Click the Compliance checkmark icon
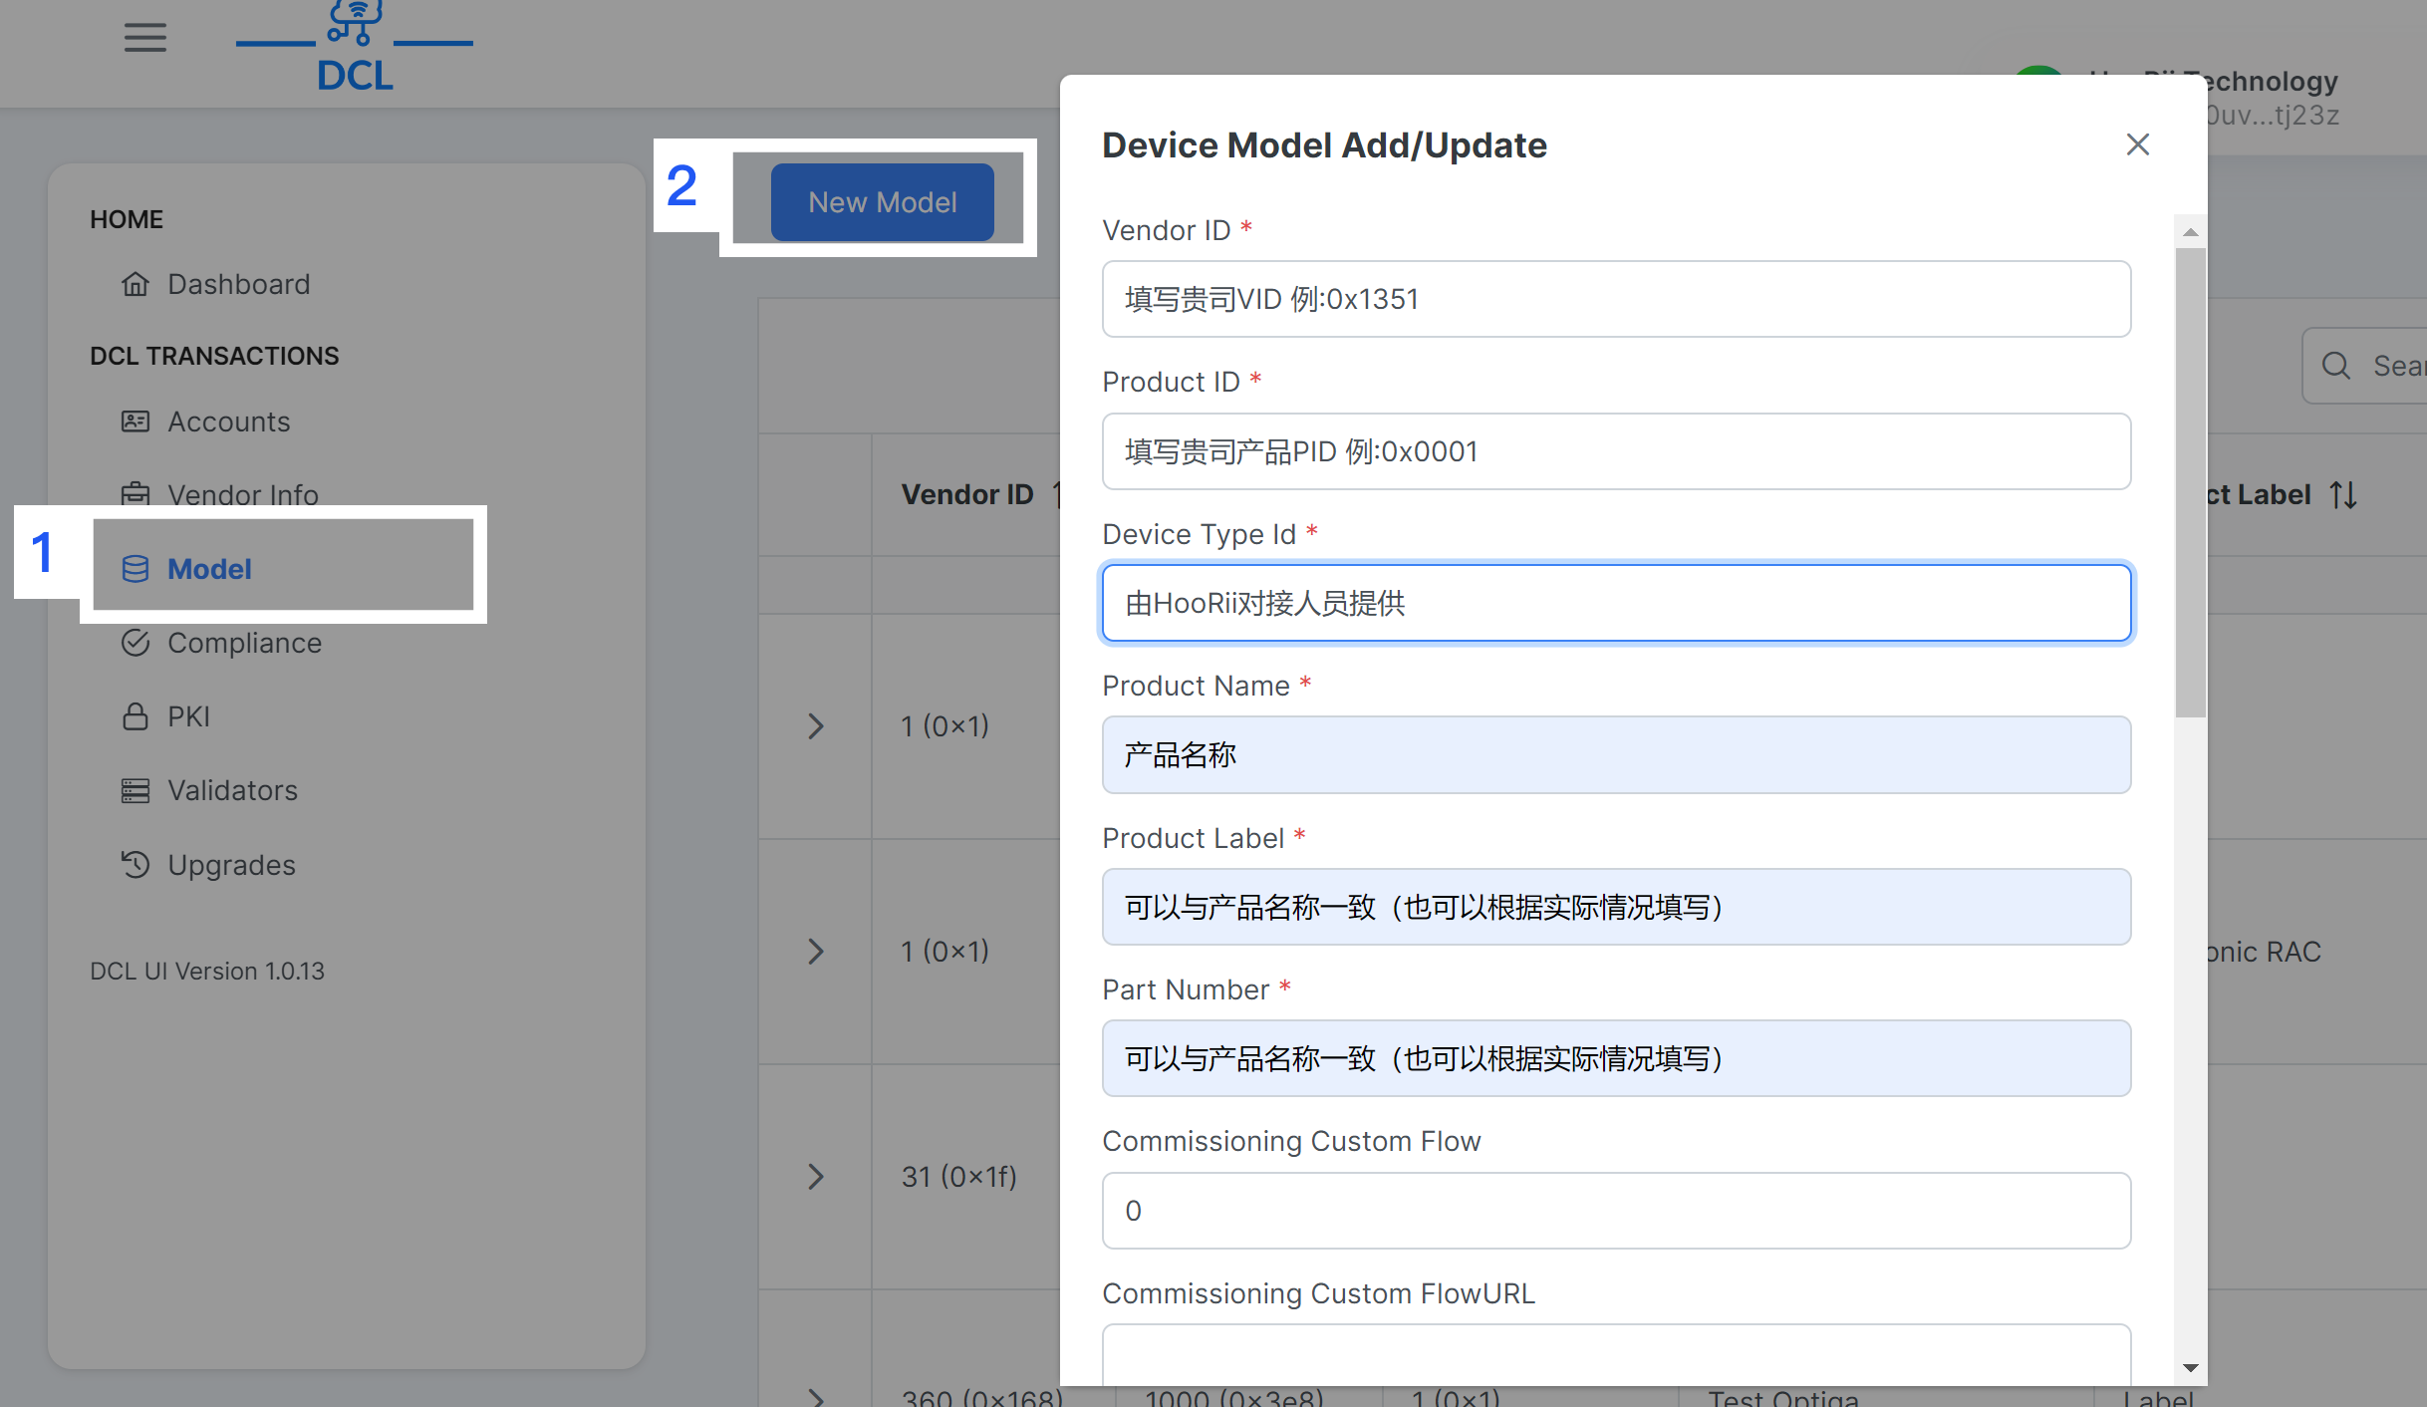The width and height of the screenshot is (2427, 1407). coord(135,643)
